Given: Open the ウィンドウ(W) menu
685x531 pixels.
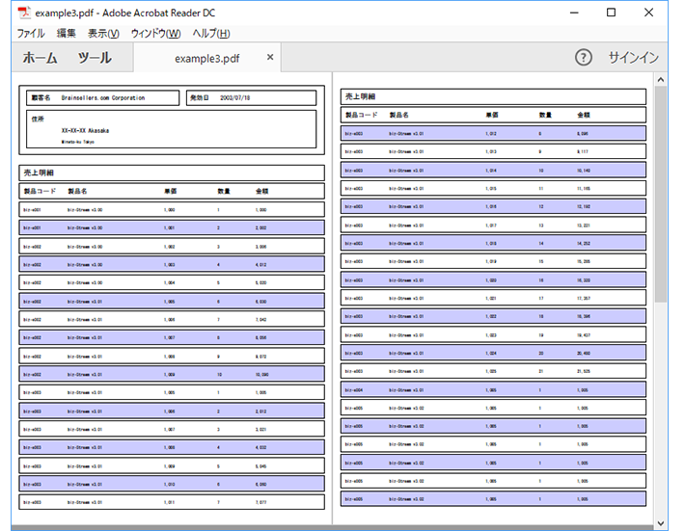Looking at the screenshot, I should (x=155, y=34).
